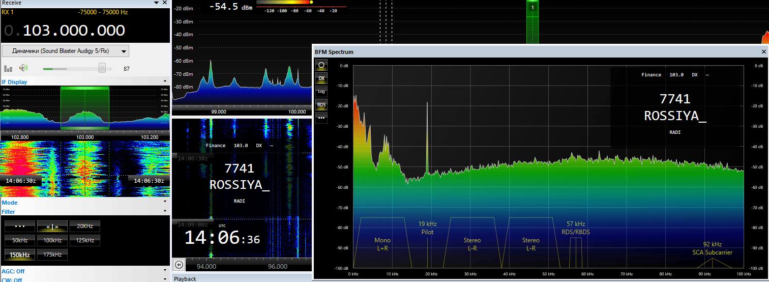Close the Receive panel
The image size is (769, 282).
pos(165,3)
